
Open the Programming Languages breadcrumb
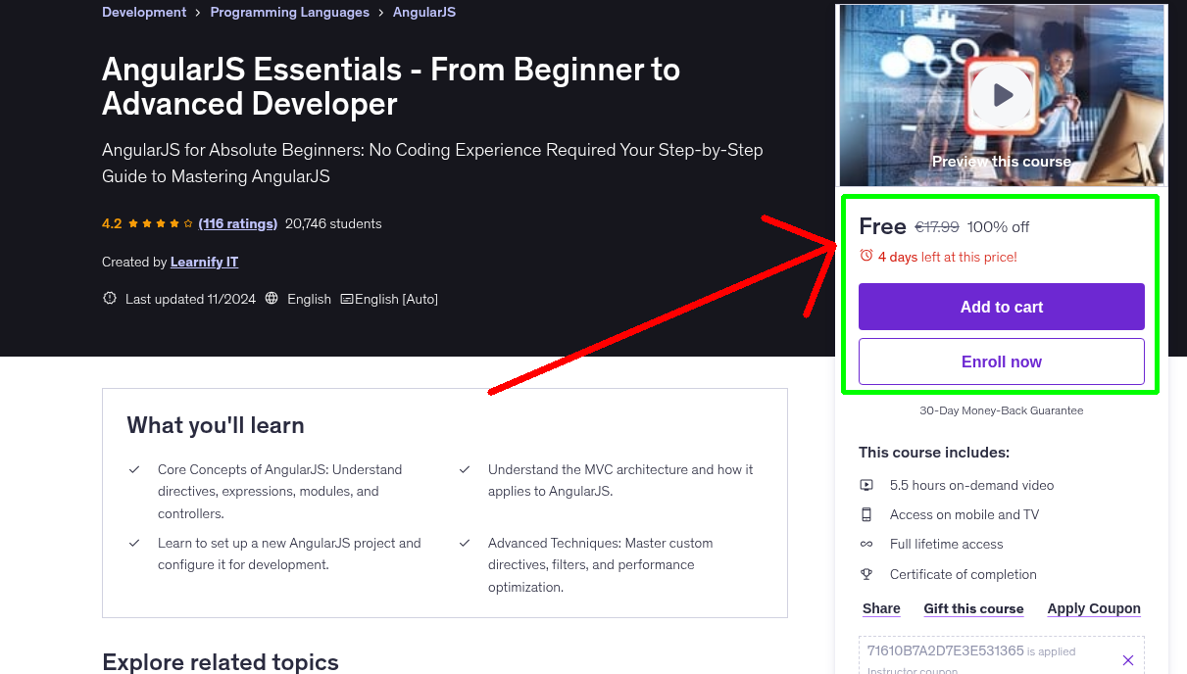[x=289, y=12]
